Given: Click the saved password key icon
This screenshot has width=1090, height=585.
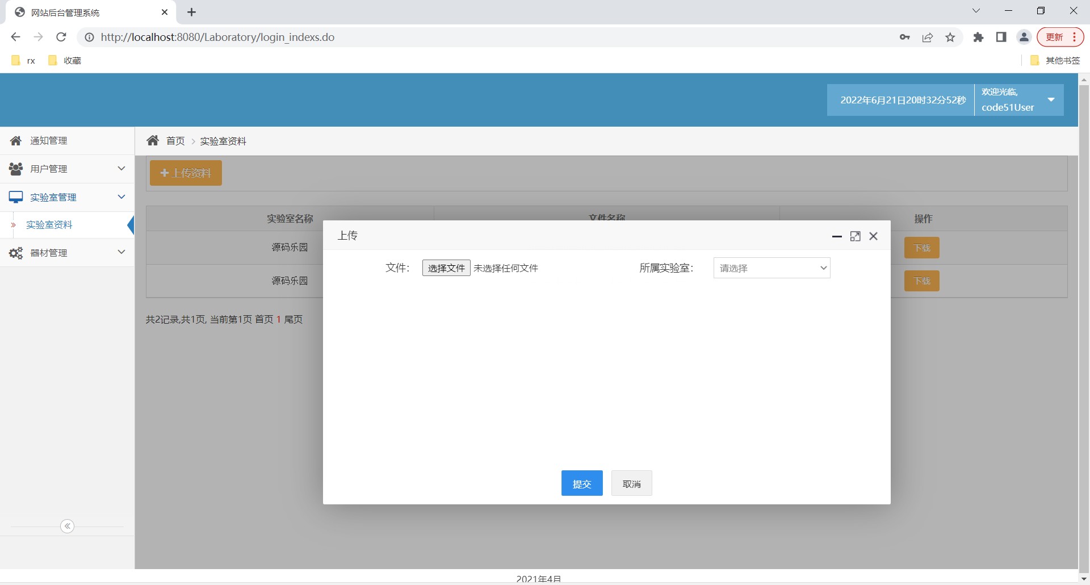Looking at the screenshot, I should click(905, 37).
